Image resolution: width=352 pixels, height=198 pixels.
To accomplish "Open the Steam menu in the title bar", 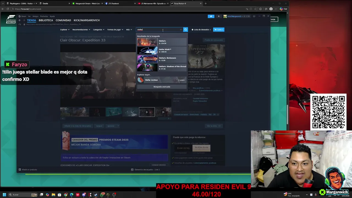I will [23, 16].
